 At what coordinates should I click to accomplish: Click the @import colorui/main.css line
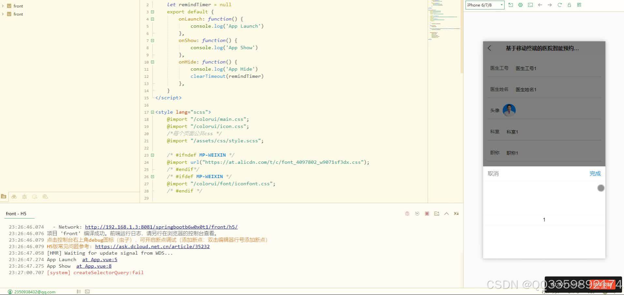click(208, 119)
